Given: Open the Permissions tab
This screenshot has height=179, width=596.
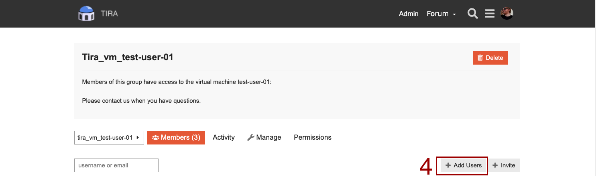Looking at the screenshot, I should [x=313, y=138].
